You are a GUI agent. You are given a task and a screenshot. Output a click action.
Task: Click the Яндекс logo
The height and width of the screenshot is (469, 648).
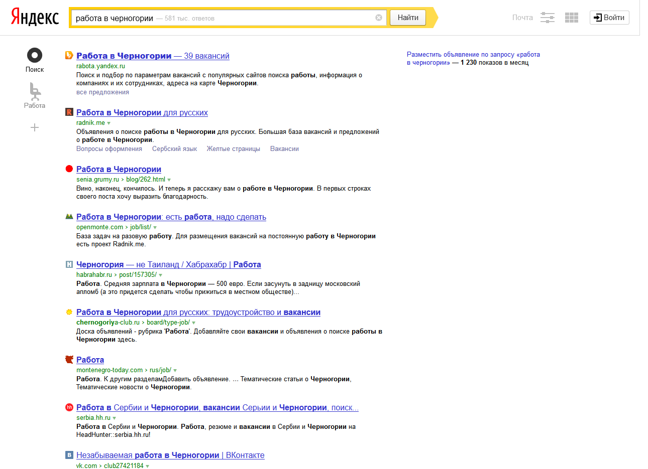tap(35, 18)
